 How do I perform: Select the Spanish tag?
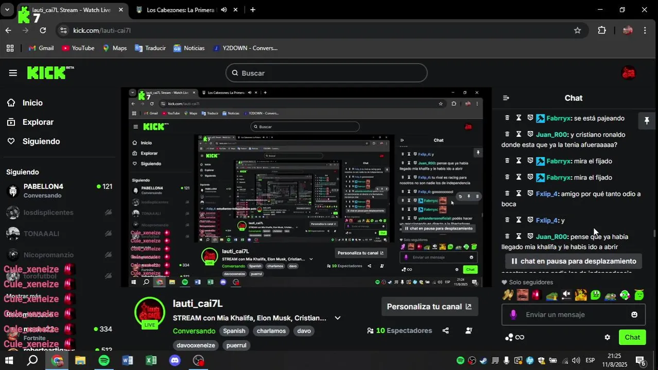click(x=234, y=331)
